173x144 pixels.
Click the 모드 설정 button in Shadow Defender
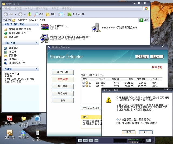point(62,79)
